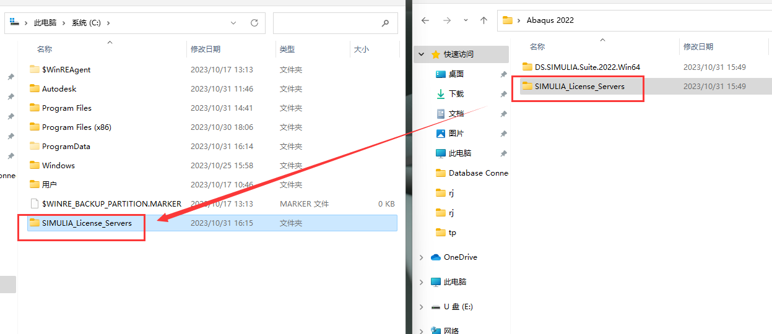This screenshot has height=334, width=772.
Task: Expand breadcrumb chevron after 系统 (C:)
Action: (x=108, y=23)
